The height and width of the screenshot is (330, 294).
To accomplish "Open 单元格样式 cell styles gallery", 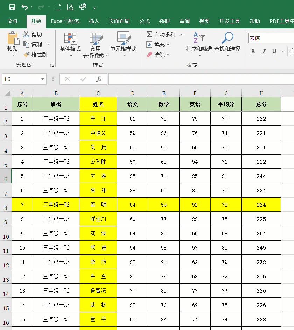I will [x=124, y=45].
